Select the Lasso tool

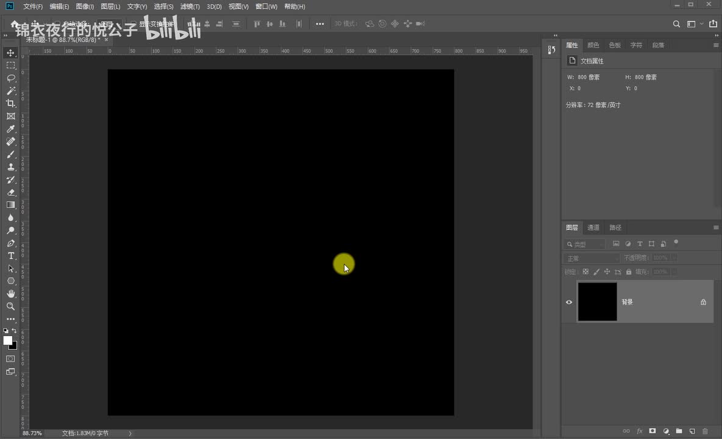point(10,78)
